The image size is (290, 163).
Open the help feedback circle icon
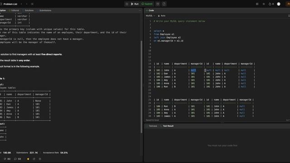[40, 159]
